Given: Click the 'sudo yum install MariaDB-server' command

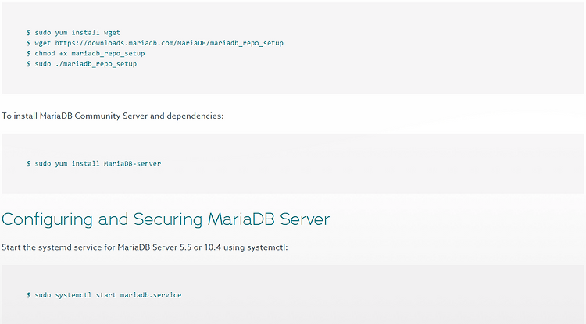Looking at the screenshot, I should click(x=94, y=163).
